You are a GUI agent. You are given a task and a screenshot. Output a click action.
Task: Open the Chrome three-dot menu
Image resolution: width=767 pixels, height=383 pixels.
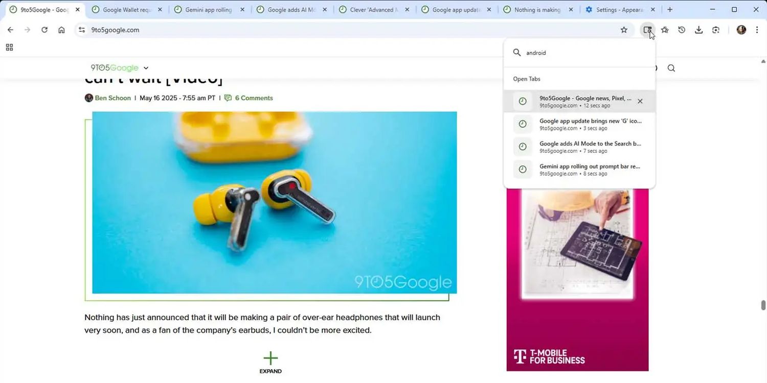[x=757, y=30]
